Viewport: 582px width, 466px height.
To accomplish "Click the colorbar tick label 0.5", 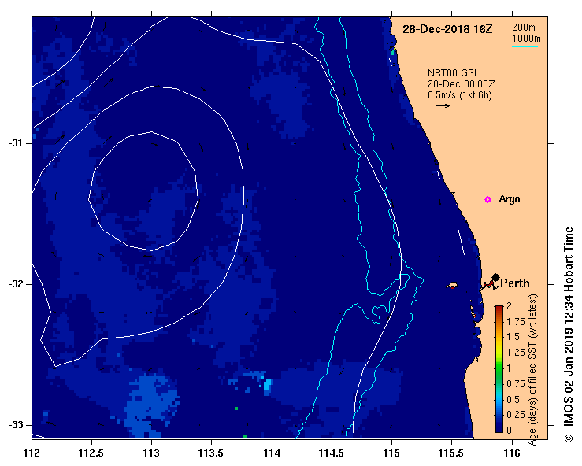I will coord(513,399).
